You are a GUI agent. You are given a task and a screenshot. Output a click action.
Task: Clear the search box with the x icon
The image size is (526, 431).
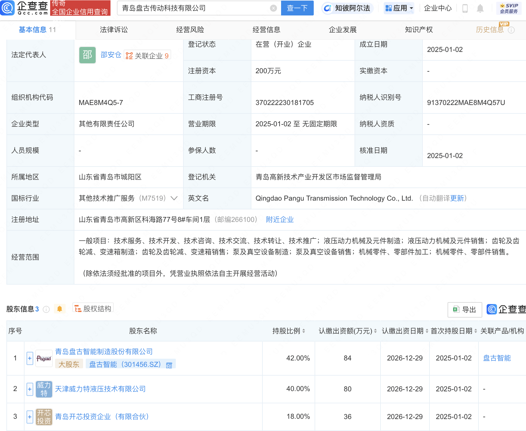[273, 8]
